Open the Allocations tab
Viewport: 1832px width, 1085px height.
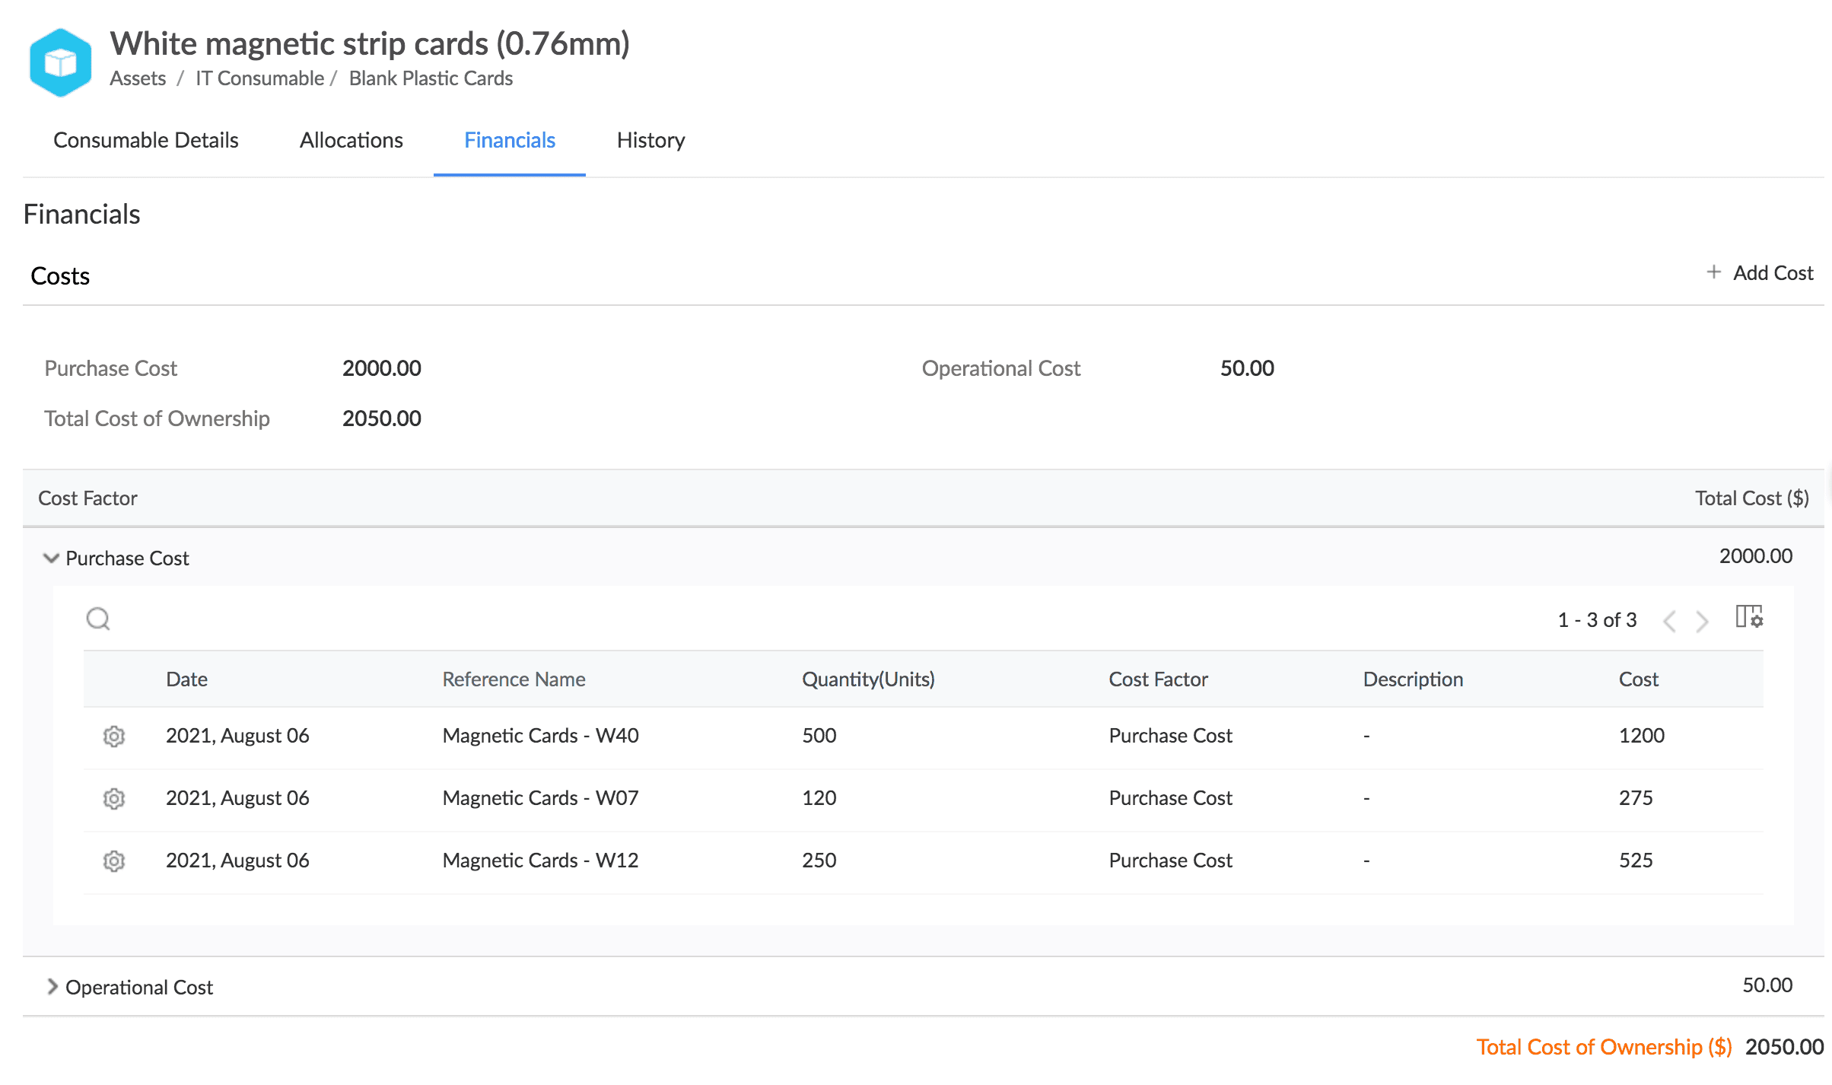[x=351, y=141]
